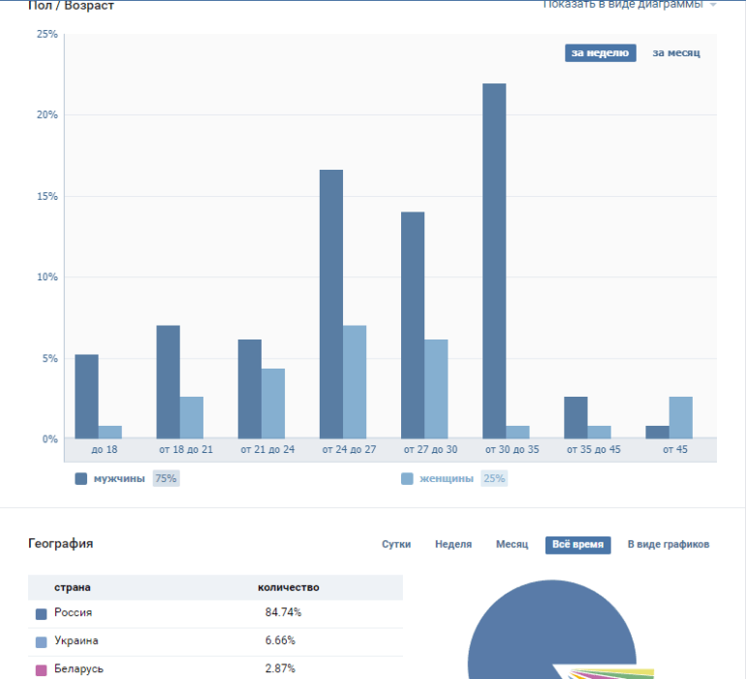
Task: Select 'Месяц' geography period
Action: [512, 544]
